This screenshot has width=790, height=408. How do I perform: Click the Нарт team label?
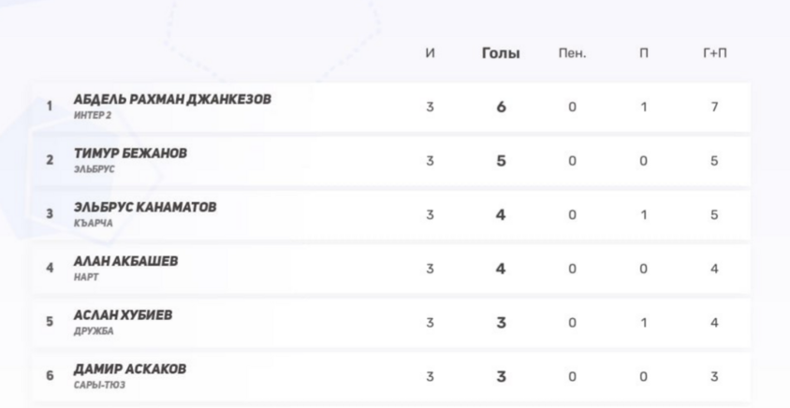click(86, 276)
